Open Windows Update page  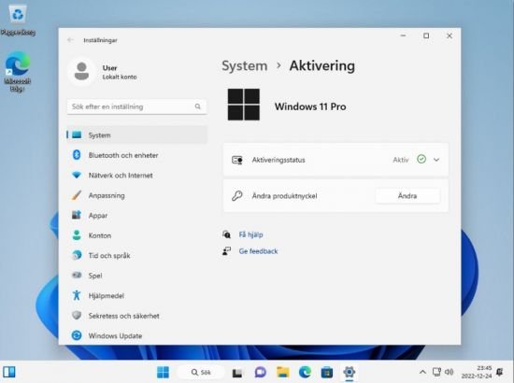point(137,335)
